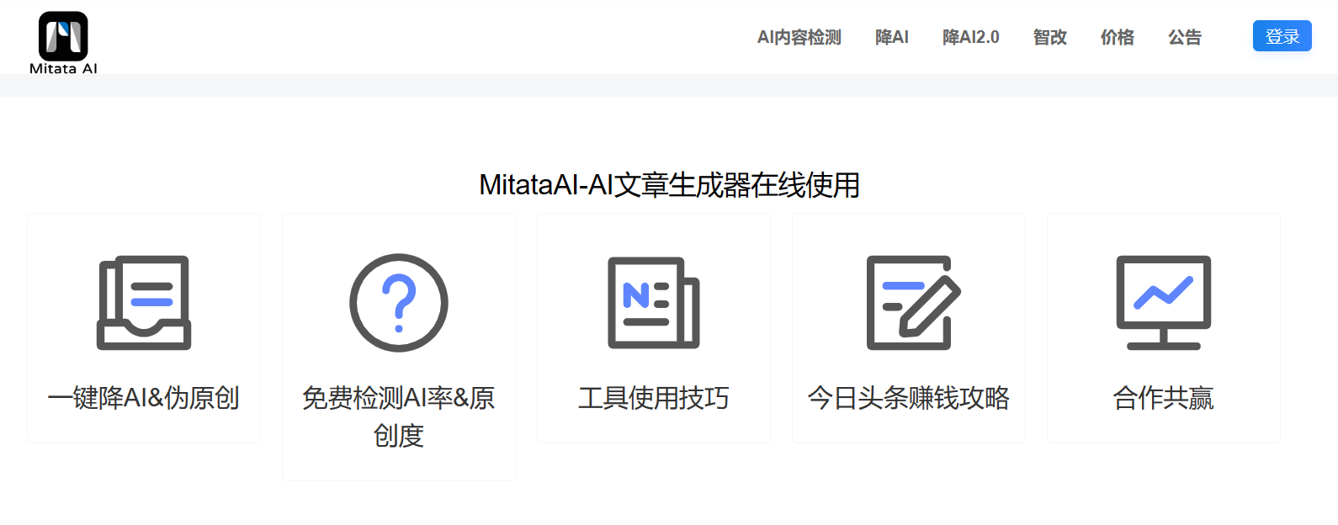Screen dimensions: 1338x525
Task: Click the question mark circle icon
Action: (x=399, y=303)
